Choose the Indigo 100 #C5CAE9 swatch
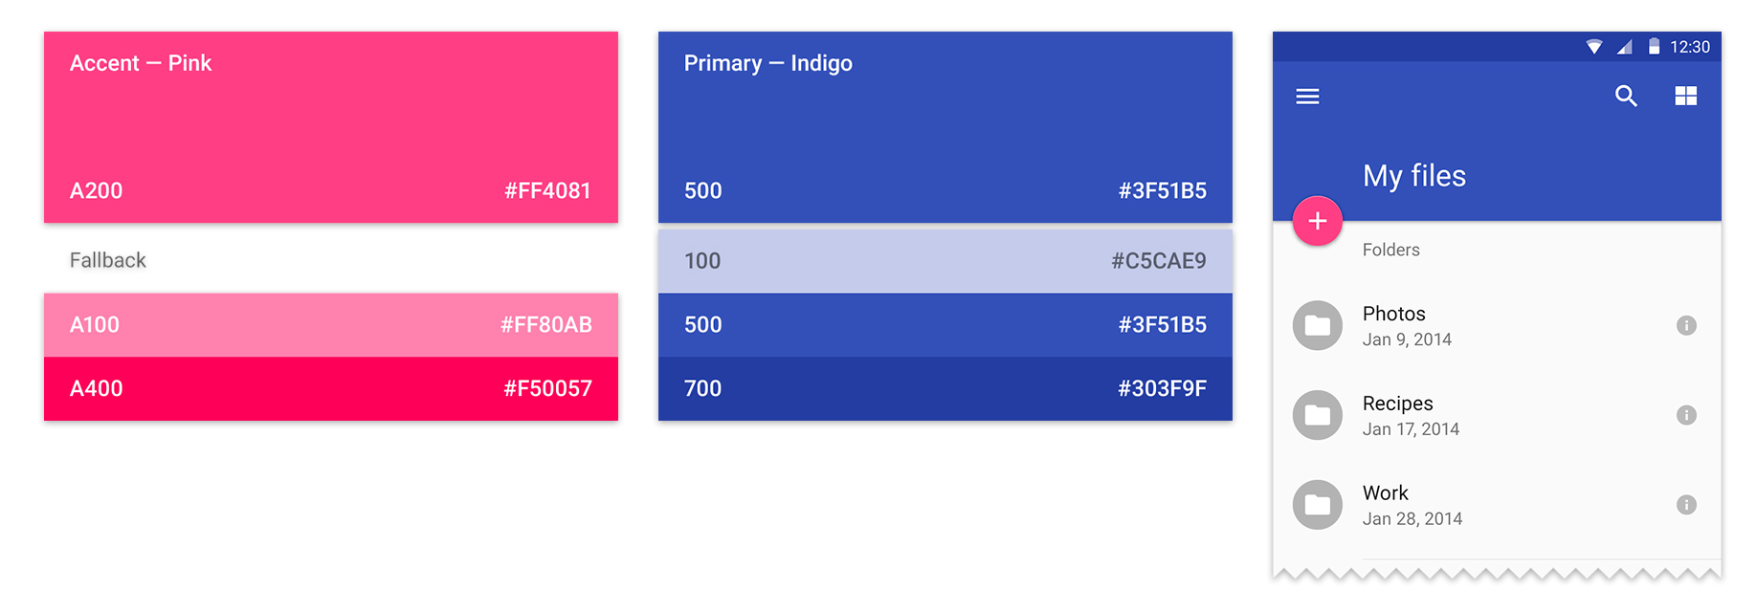1757x612 pixels. point(945,261)
